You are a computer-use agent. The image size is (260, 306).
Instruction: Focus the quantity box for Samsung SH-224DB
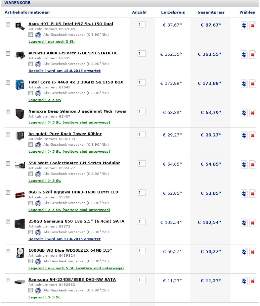coord(141,280)
